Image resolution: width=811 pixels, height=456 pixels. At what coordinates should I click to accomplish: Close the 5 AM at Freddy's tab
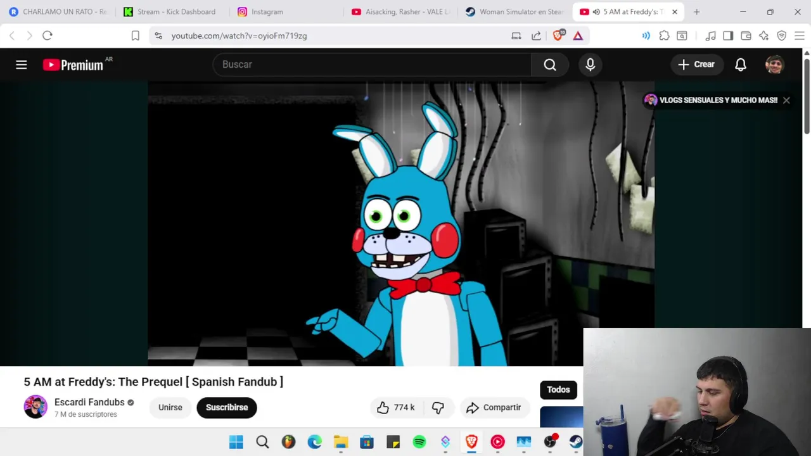[x=674, y=11]
